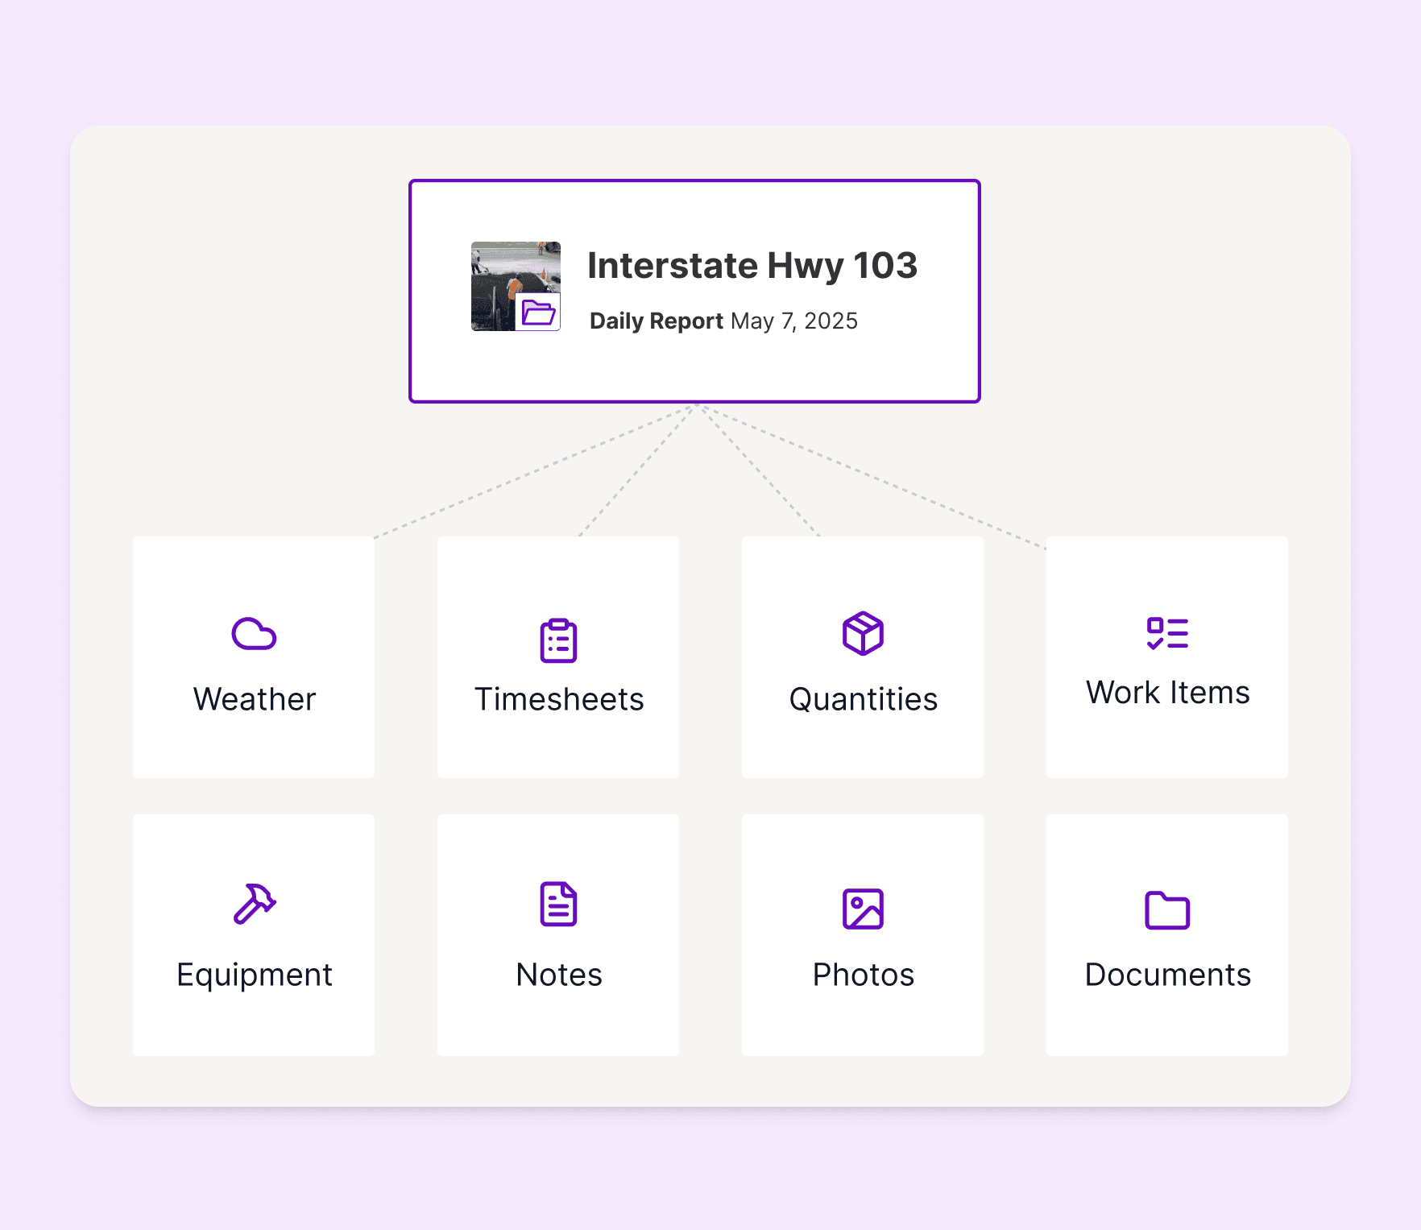Viewport: 1421px width, 1230px height.
Task: Open the Documents label
Action: (1167, 975)
